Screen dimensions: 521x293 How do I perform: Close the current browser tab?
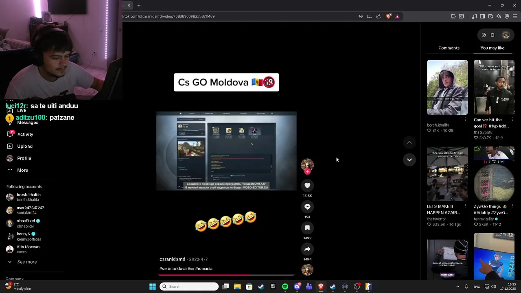[129, 5]
